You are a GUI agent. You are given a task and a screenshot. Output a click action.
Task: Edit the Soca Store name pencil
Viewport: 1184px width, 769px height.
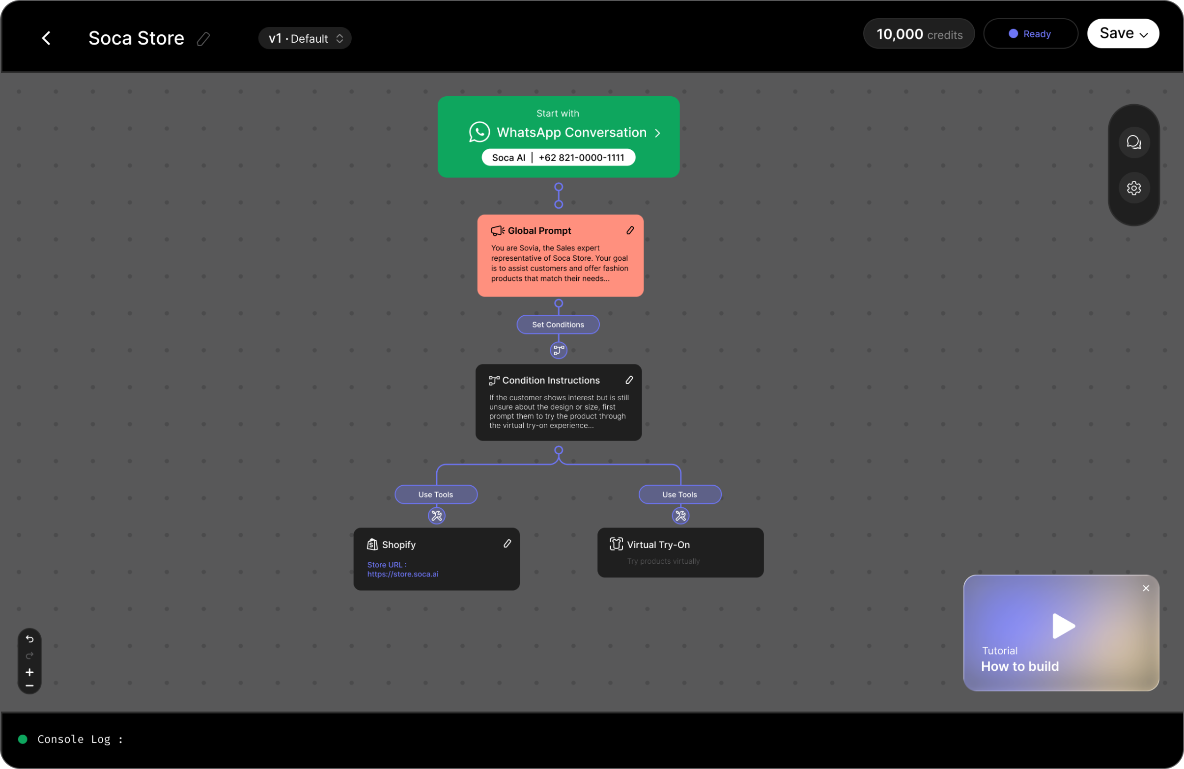(203, 39)
